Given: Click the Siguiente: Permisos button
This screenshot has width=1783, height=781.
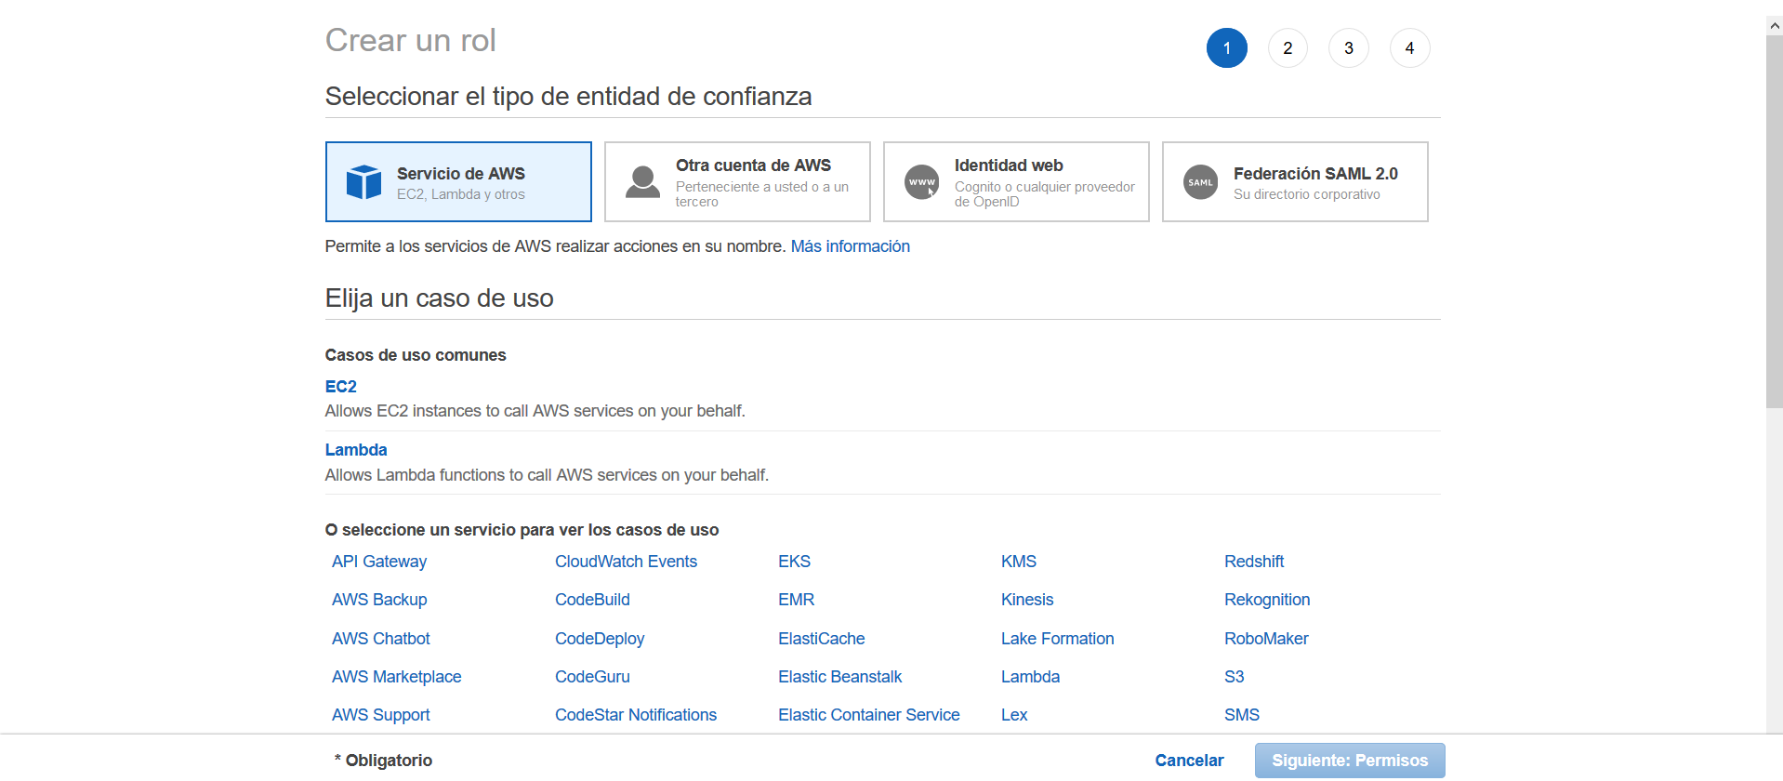Looking at the screenshot, I should [x=1350, y=761].
